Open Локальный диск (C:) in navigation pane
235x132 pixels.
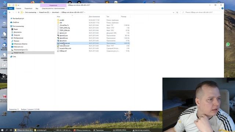point(21,50)
